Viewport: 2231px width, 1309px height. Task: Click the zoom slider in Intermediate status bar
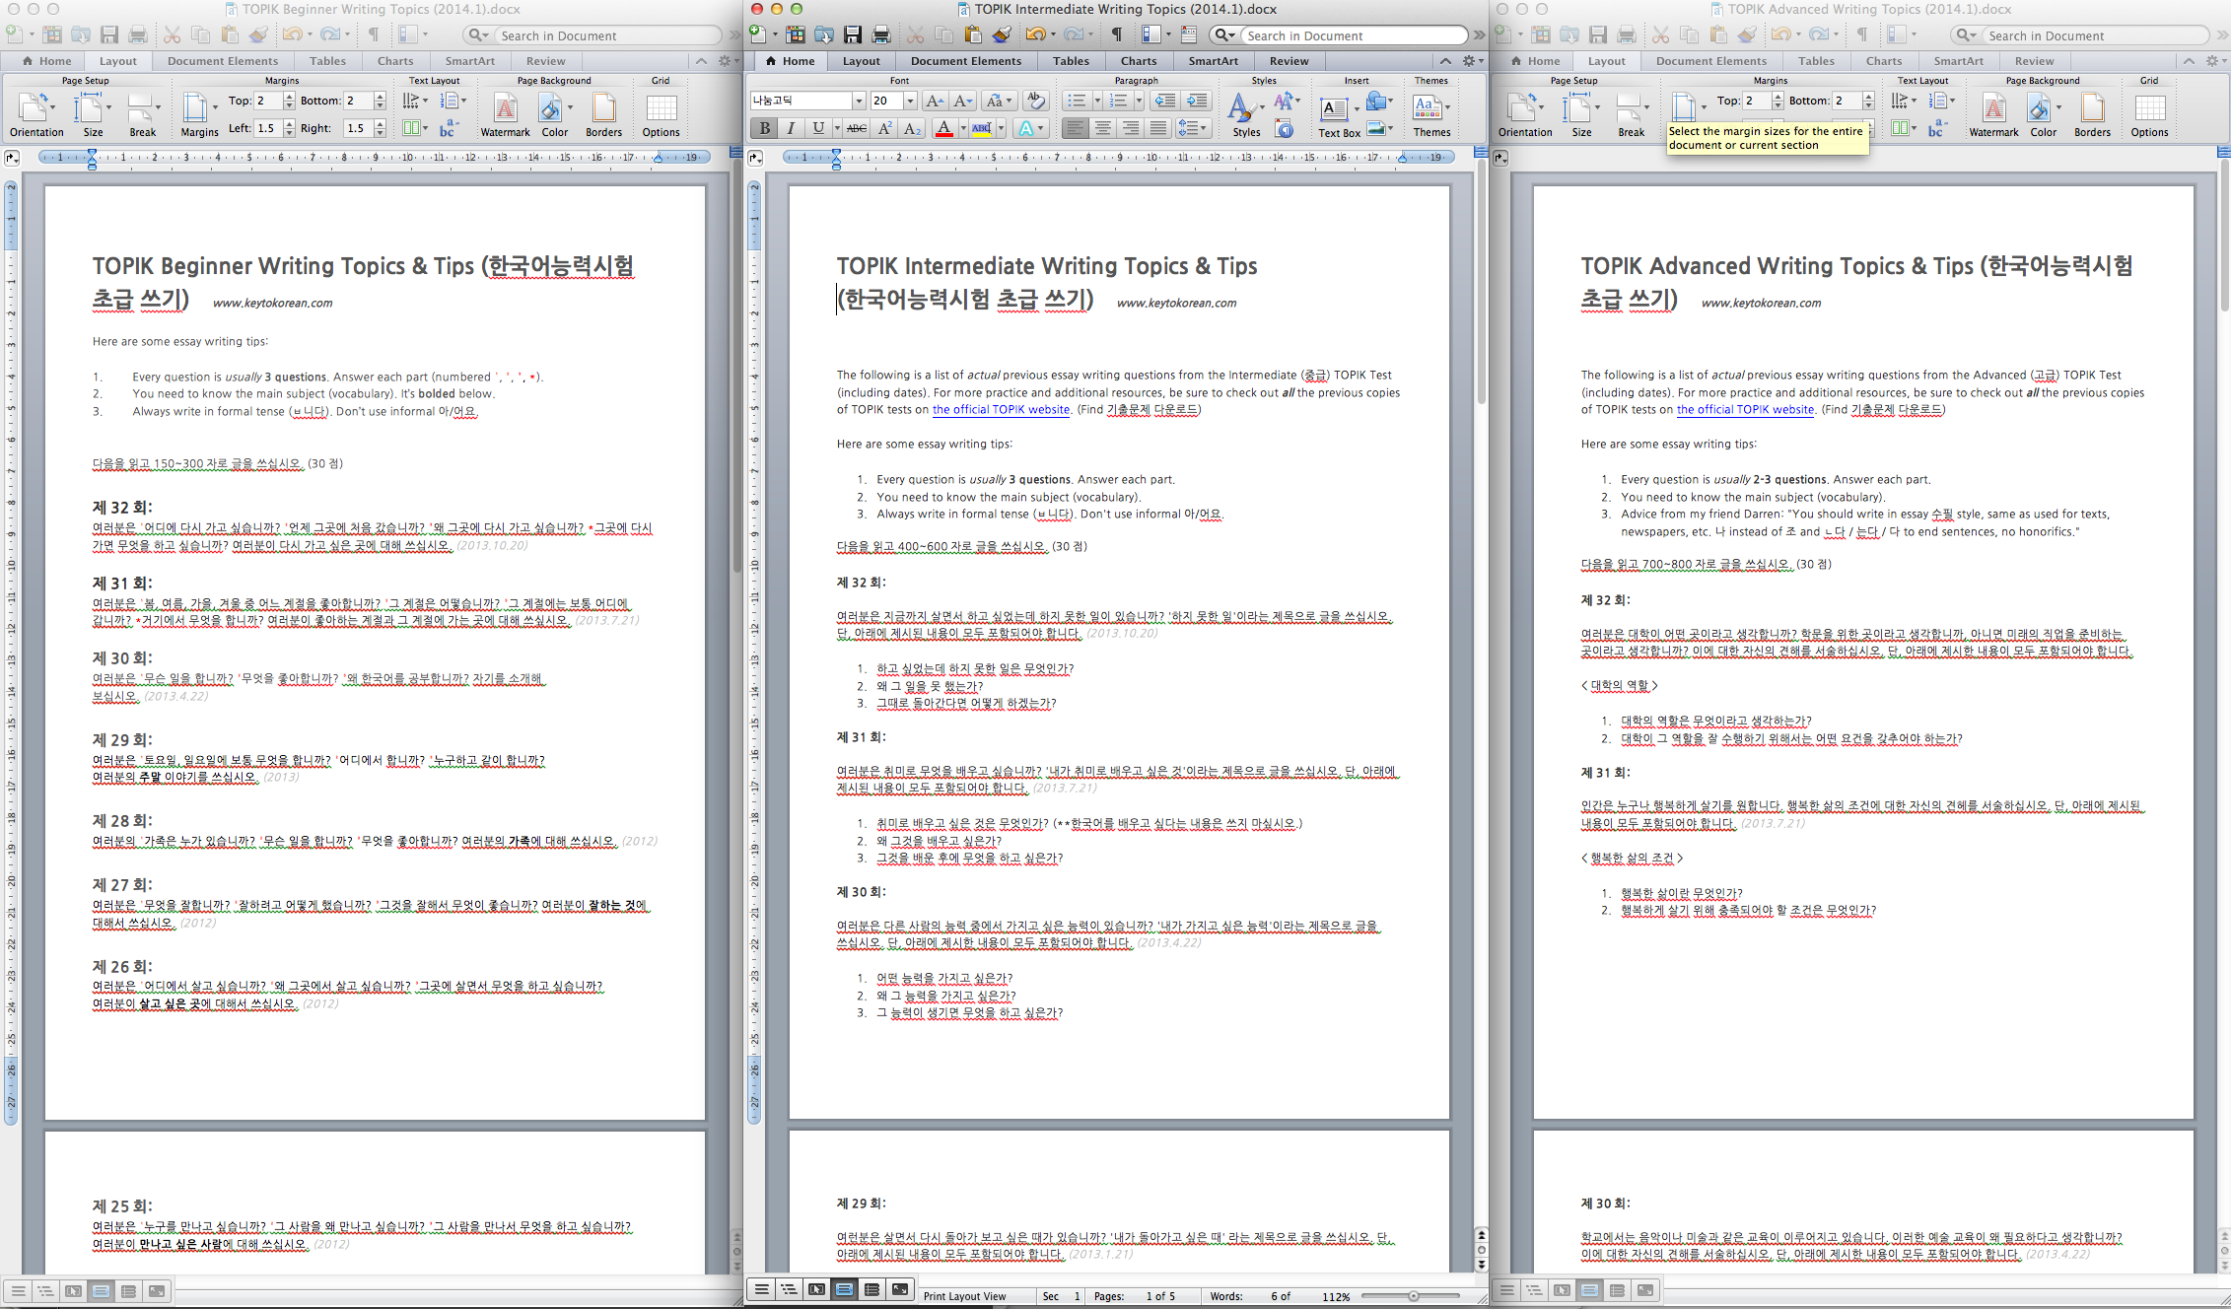pyautogui.click(x=1413, y=1296)
